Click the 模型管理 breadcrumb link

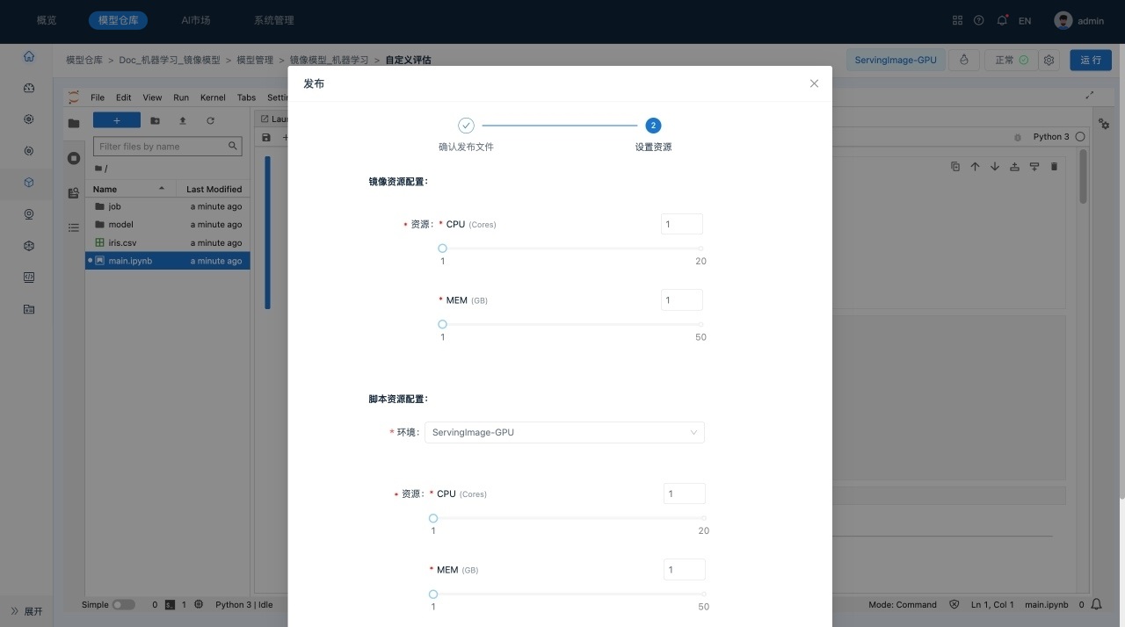(x=255, y=61)
